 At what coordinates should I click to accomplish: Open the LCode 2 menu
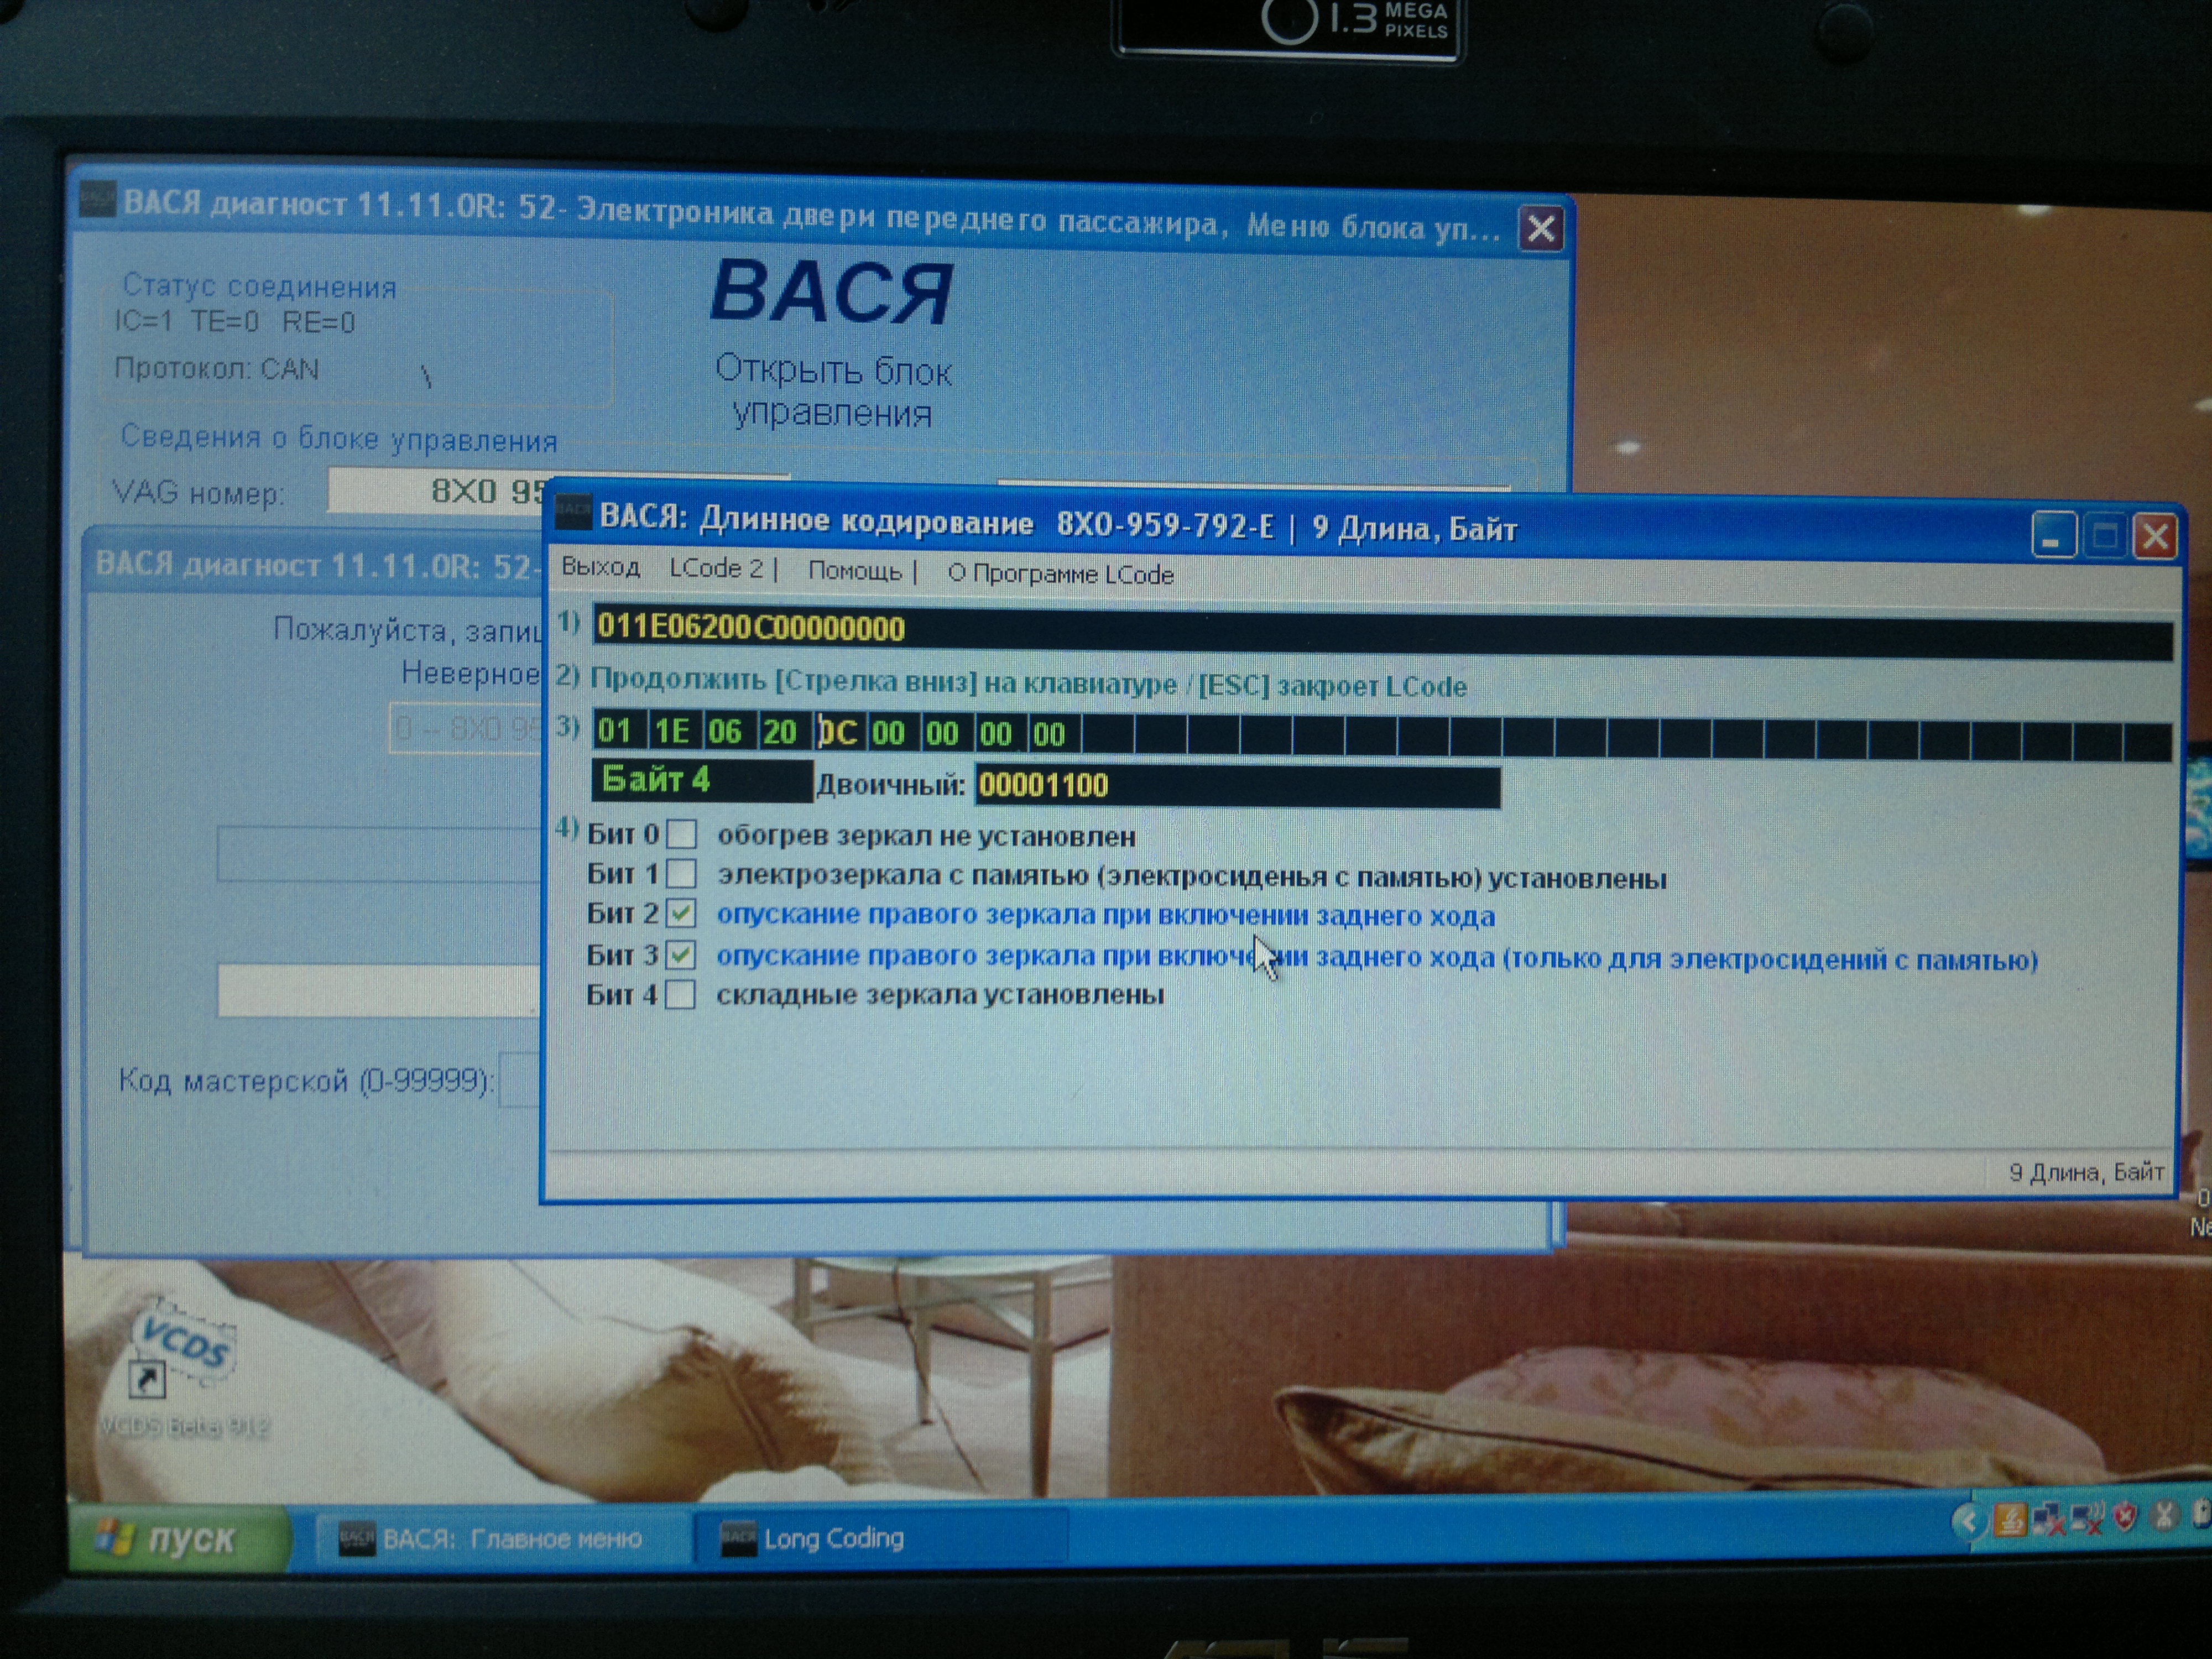(716, 569)
